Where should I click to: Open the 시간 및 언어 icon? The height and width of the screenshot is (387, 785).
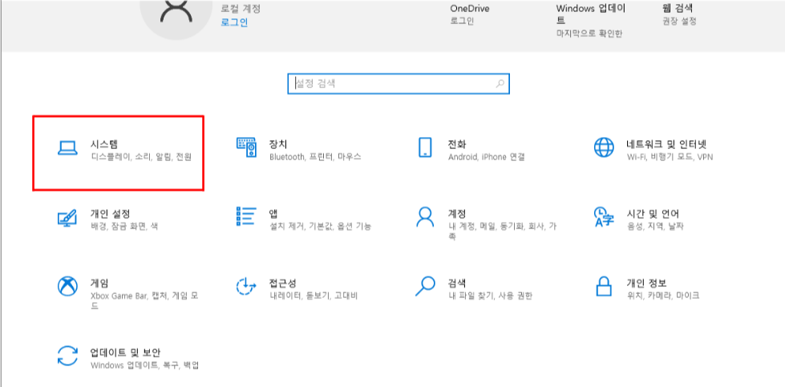[604, 217]
